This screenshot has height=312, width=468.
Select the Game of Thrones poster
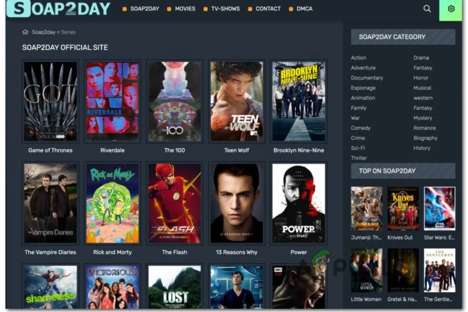tap(50, 101)
